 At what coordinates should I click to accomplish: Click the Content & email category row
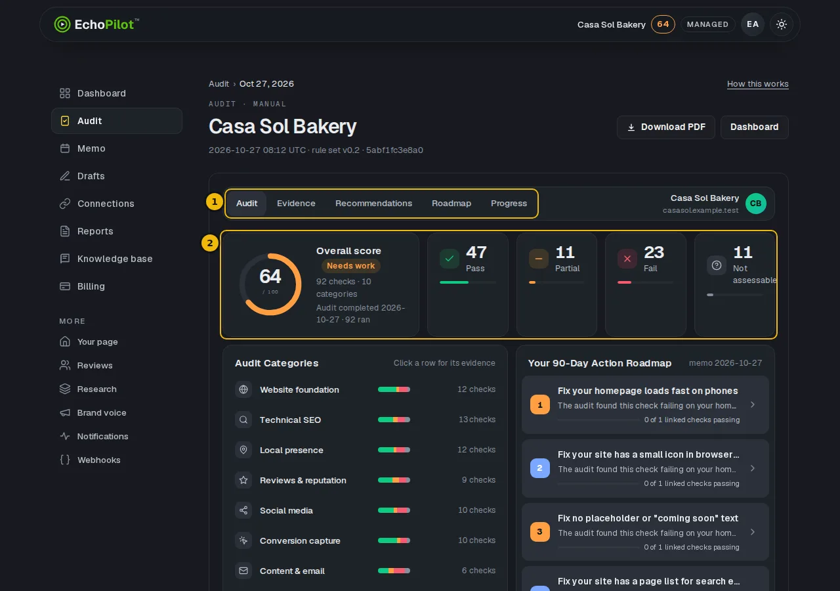tap(365, 571)
